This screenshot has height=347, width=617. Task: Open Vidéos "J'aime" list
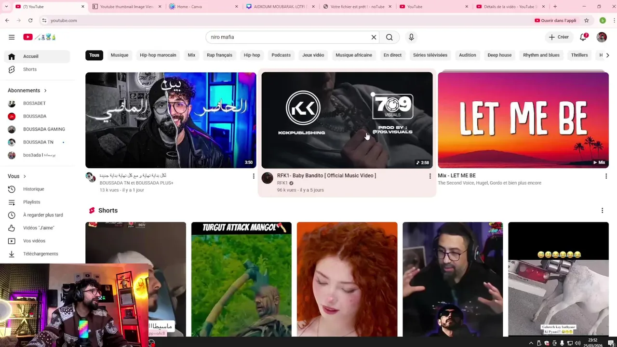[x=37, y=228]
